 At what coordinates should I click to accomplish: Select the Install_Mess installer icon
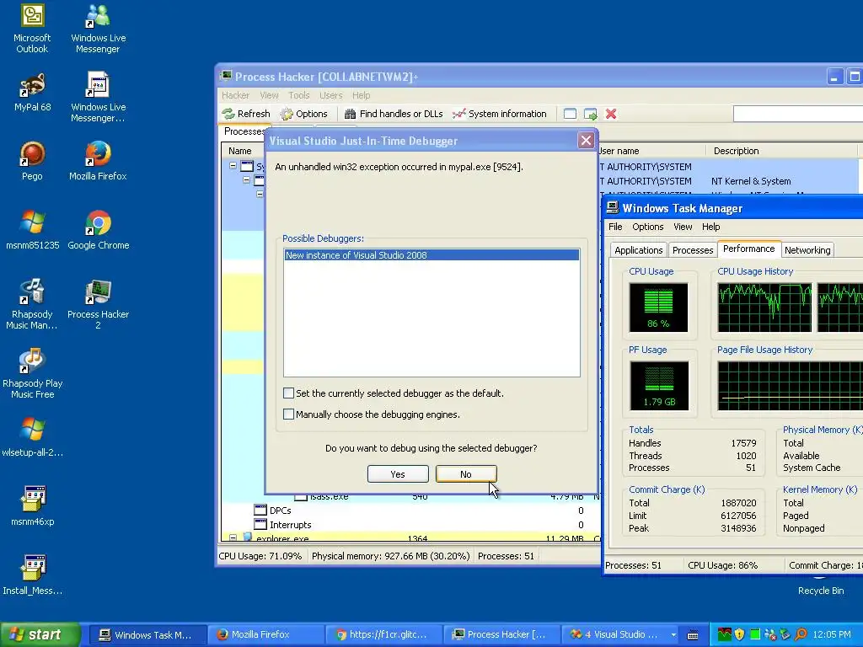click(x=33, y=576)
